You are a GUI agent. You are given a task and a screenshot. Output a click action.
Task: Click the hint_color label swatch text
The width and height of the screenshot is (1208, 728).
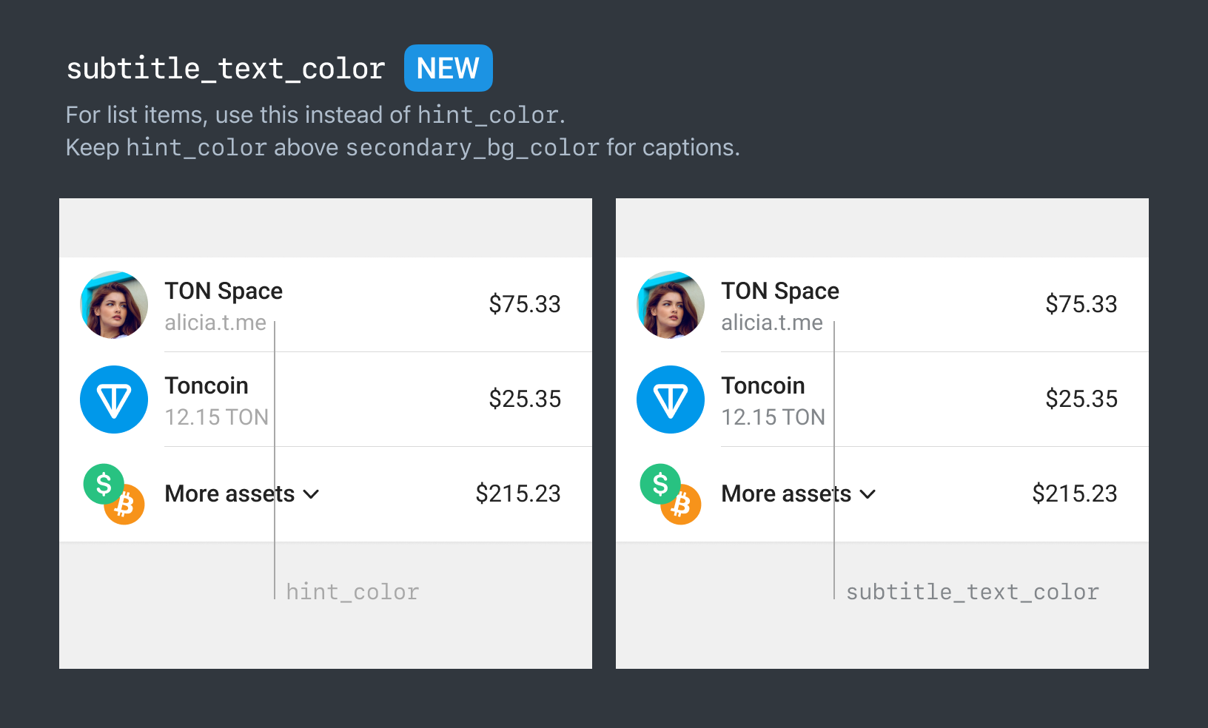352,591
